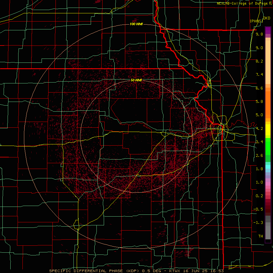Click the 6.6 scale value
This screenshot has height=273, width=273.
point(259,88)
